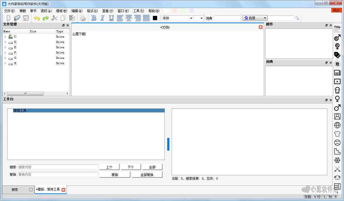Open the 格式 menu

(x=92, y=11)
